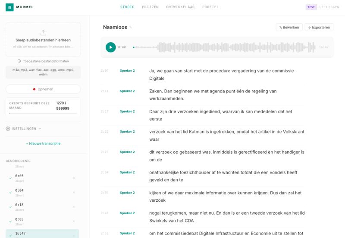
Task: Open the Studio tab
Action: pos(127,7)
